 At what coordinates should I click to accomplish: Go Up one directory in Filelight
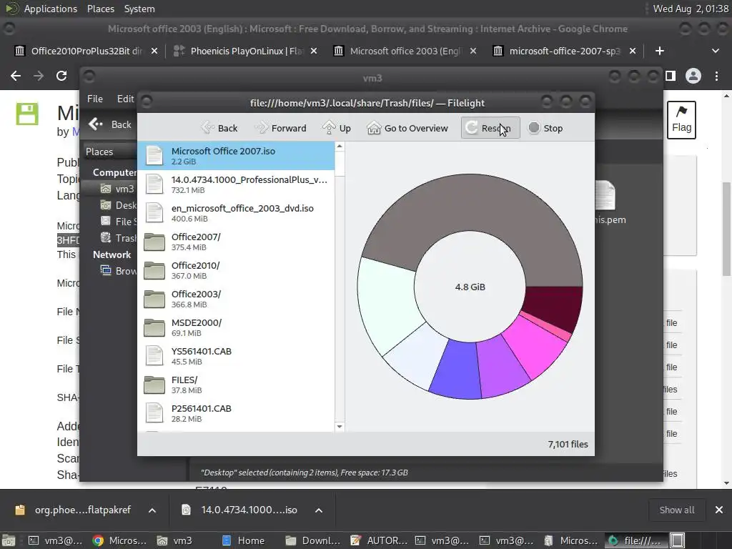[x=337, y=128]
